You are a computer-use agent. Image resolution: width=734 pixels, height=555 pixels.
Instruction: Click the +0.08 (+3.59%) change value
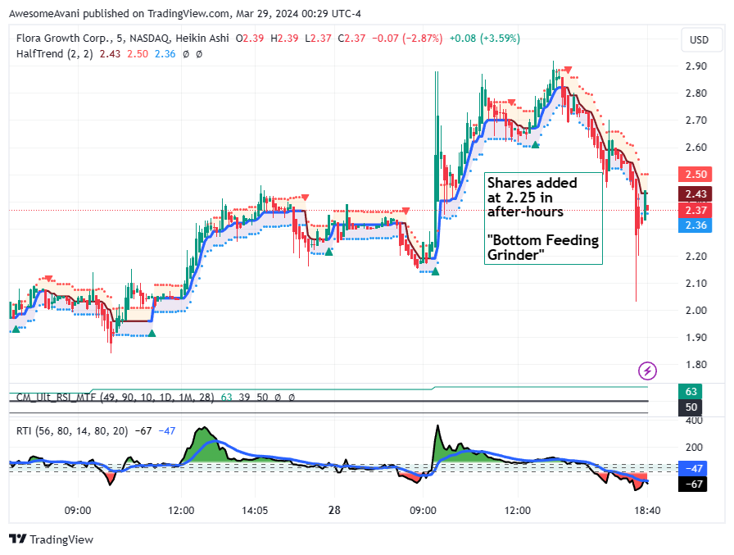[484, 39]
